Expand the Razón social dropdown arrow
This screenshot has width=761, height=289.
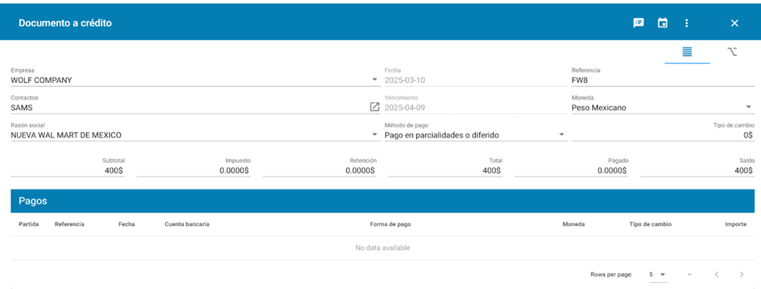pyautogui.click(x=375, y=134)
